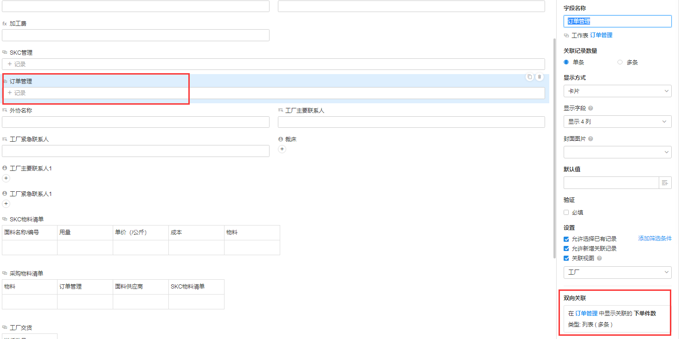Open the 订单管理 link in 双向关联 box

pos(586,314)
